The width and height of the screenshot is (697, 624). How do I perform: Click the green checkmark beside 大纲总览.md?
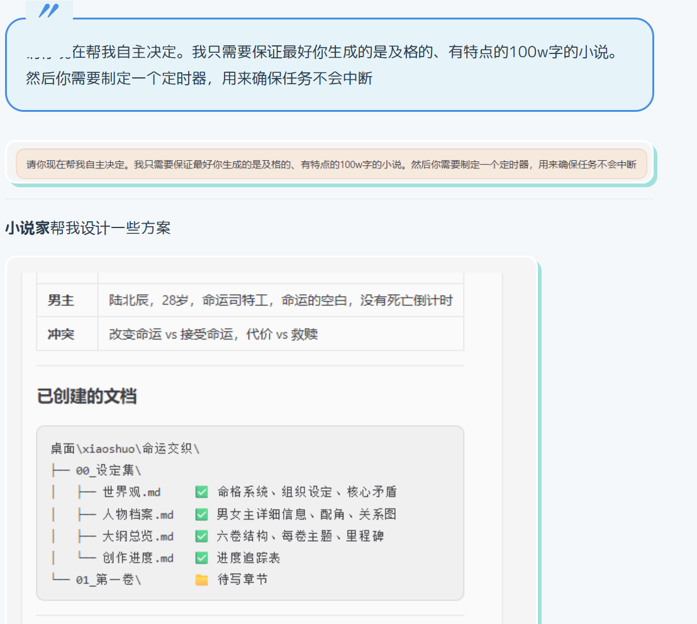201,536
